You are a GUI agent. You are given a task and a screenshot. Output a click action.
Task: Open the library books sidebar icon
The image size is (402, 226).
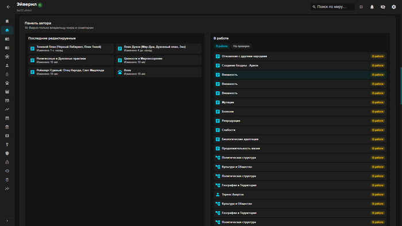click(x=7, y=39)
